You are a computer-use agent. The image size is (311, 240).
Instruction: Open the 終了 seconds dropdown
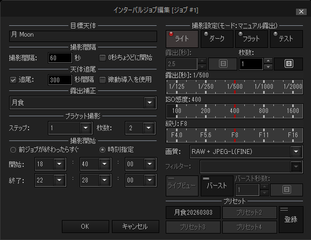[150, 180]
